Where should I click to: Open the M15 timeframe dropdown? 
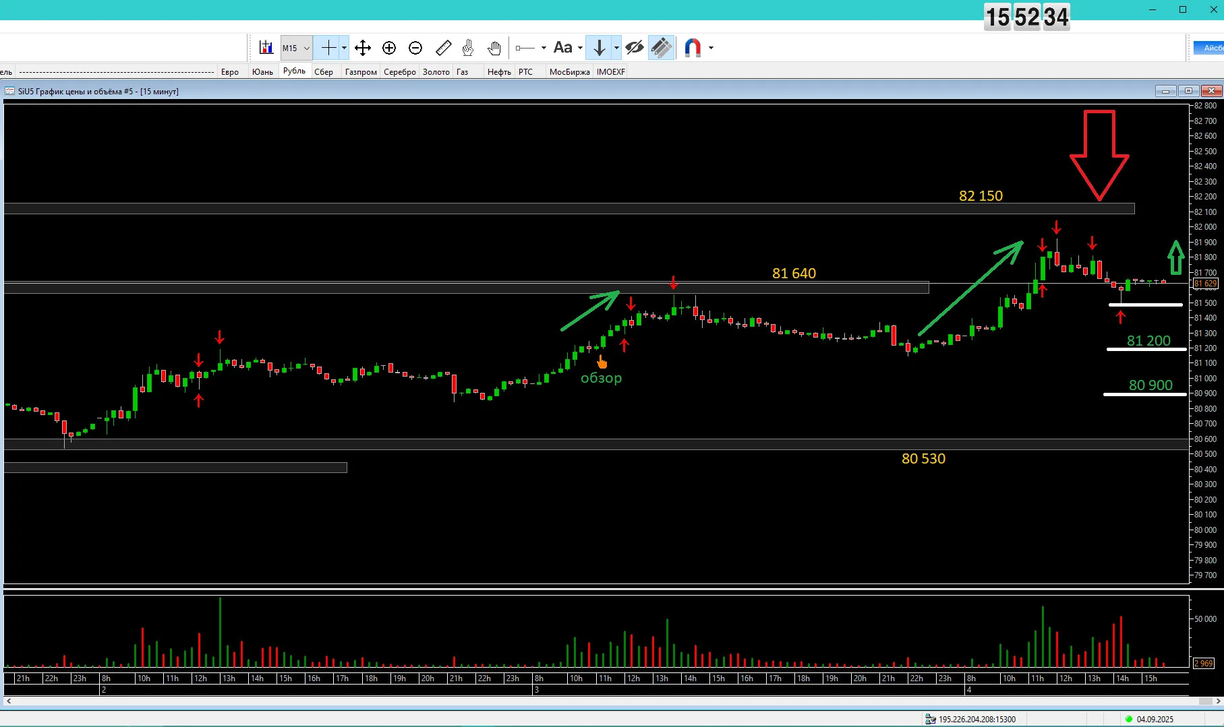click(x=296, y=48)
